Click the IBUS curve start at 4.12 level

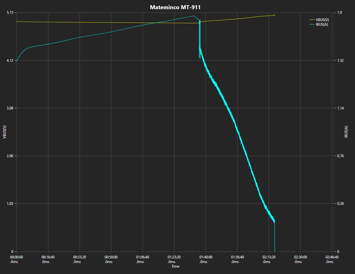pos(17,61)
